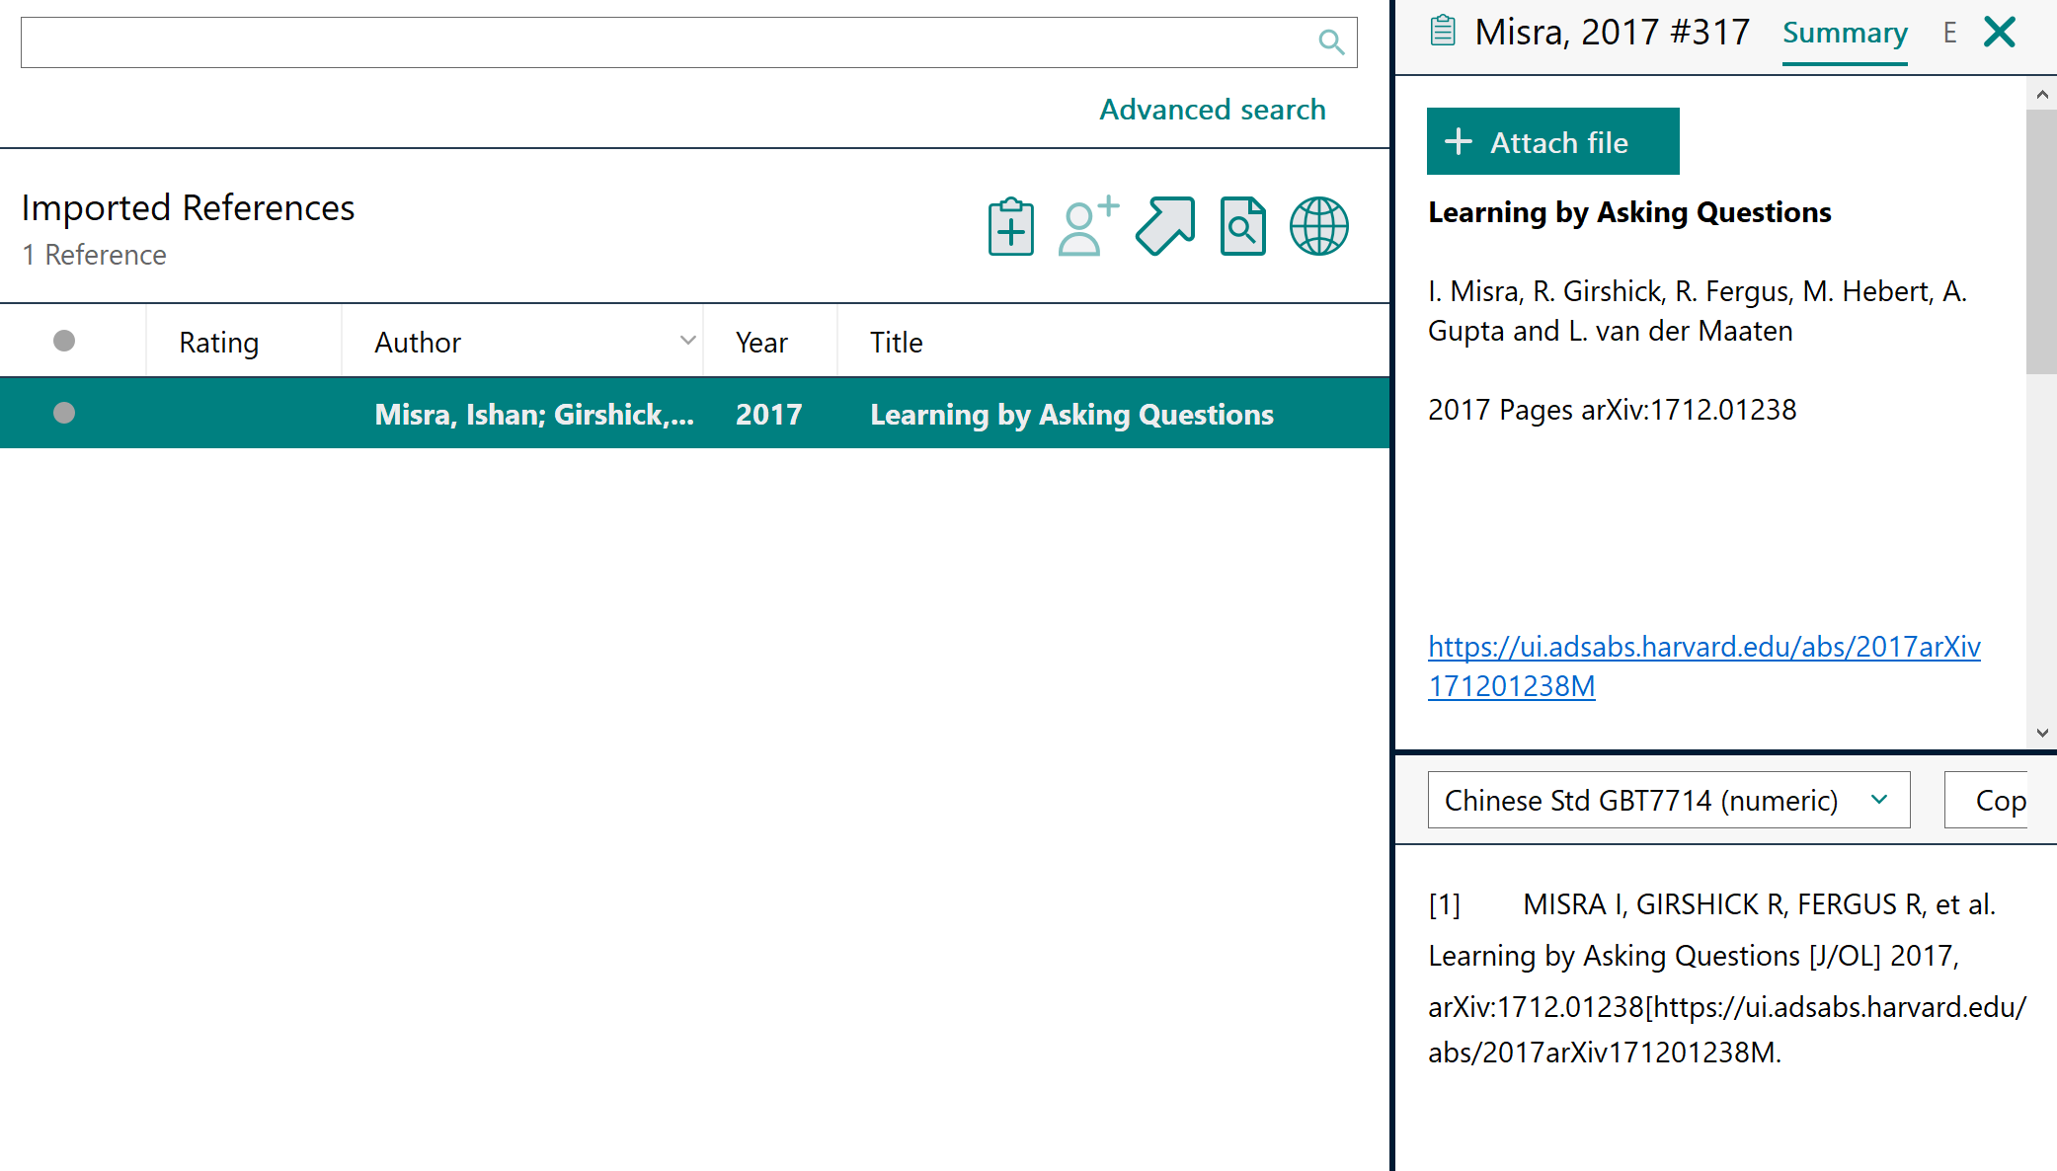Expand the Author column dropdown chevron

pyautogui.click(x=687, y=341)
